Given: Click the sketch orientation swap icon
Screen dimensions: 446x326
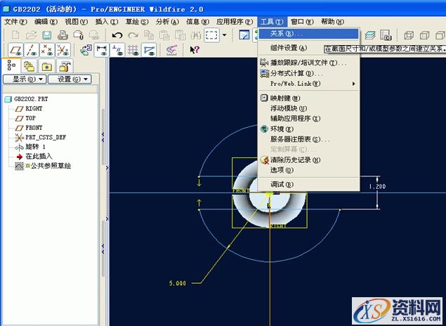Looking at the screenshot, I should point(86,50).
